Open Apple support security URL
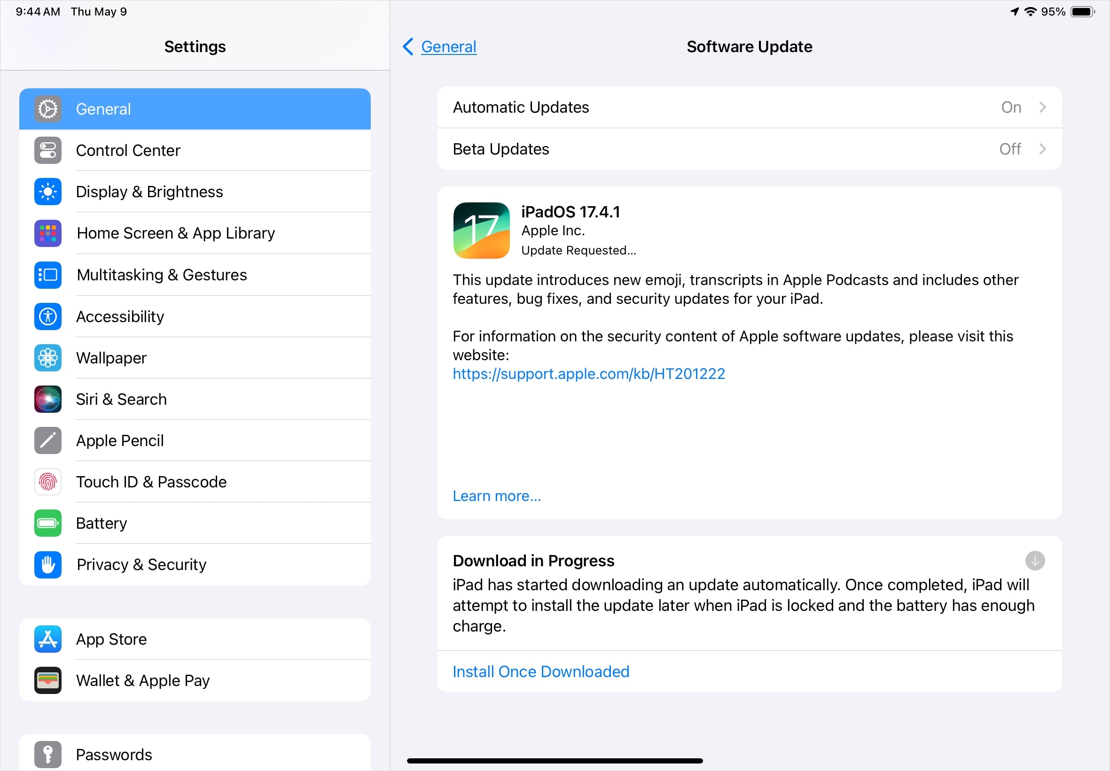 pos(588,373)
